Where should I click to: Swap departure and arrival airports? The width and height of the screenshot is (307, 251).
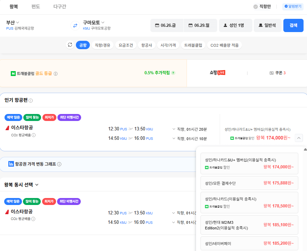(75, 25)
